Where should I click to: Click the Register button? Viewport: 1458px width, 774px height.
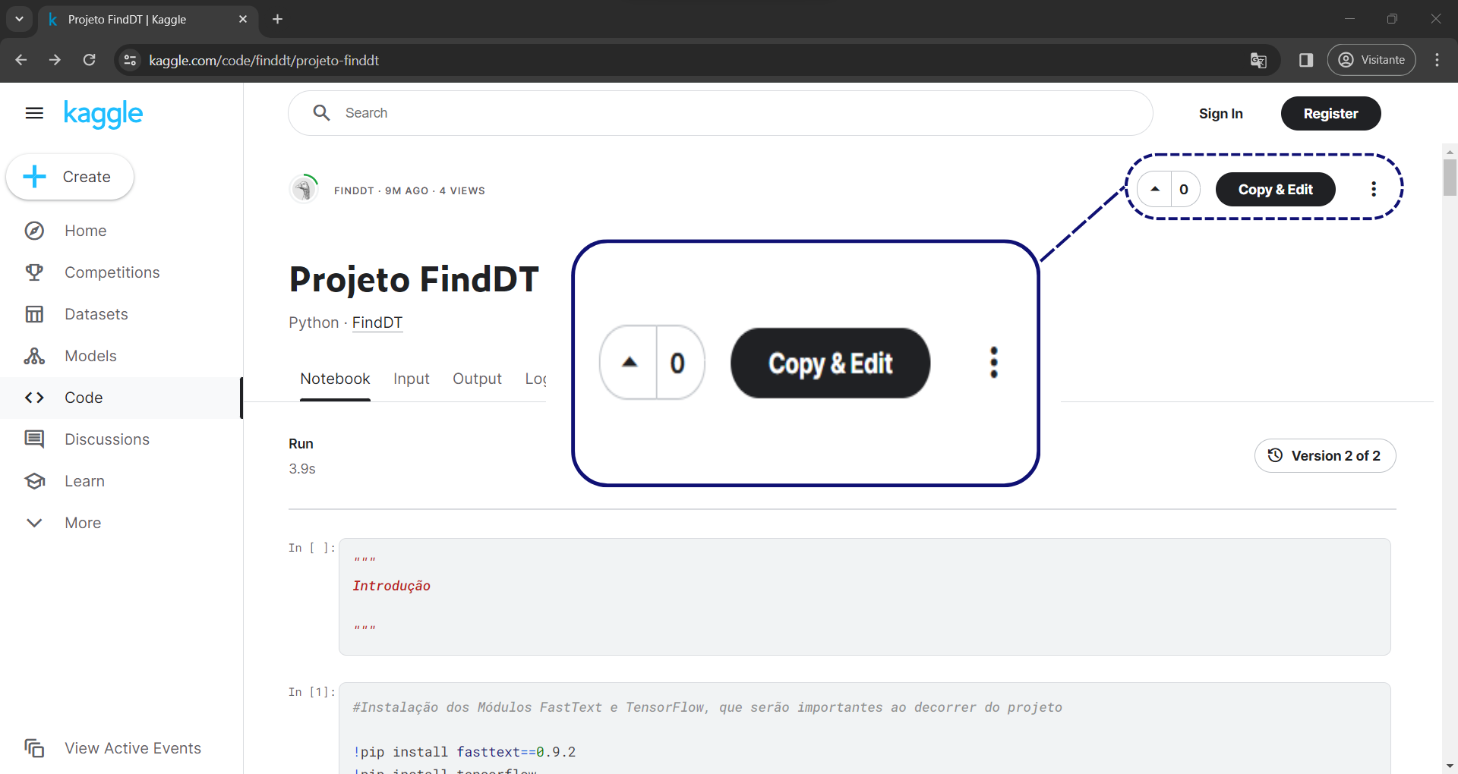pos(1330,114)
